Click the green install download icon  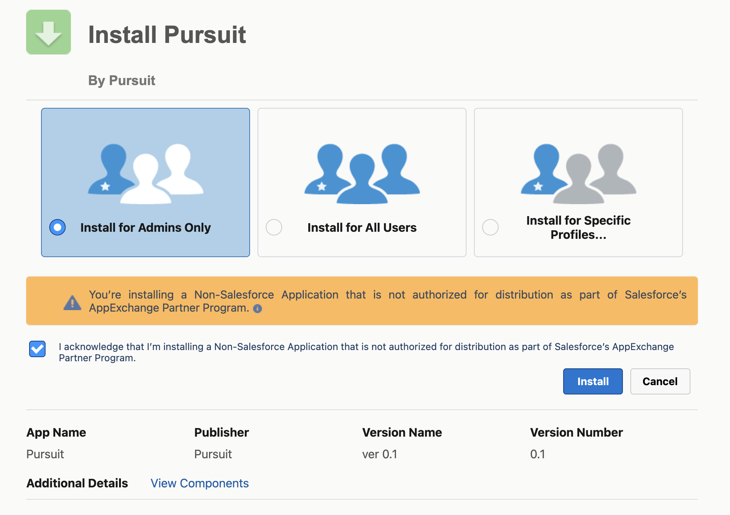(49, 32)
